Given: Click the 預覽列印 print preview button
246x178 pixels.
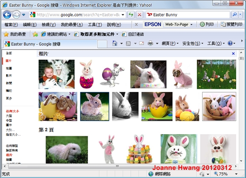Looking at the screenshot, I should (x=231, y=24).
